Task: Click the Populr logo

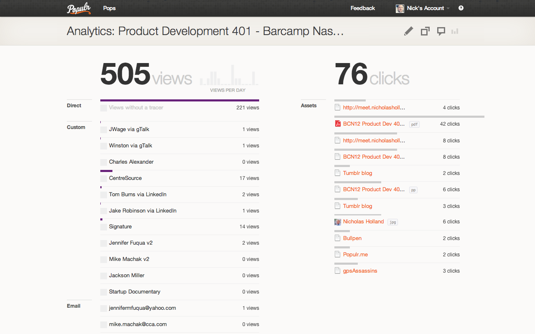Action: pos(79,8)
